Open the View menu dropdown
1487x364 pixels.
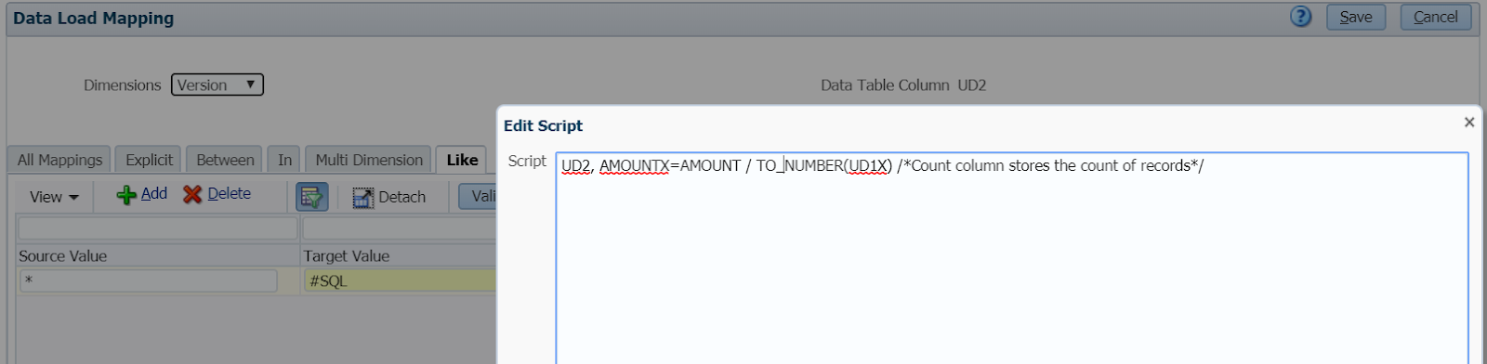(54, 197)
